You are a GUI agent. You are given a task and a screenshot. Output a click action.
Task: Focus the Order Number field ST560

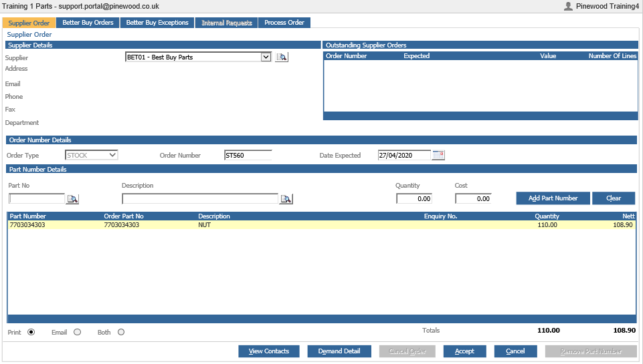click(248, 155)
